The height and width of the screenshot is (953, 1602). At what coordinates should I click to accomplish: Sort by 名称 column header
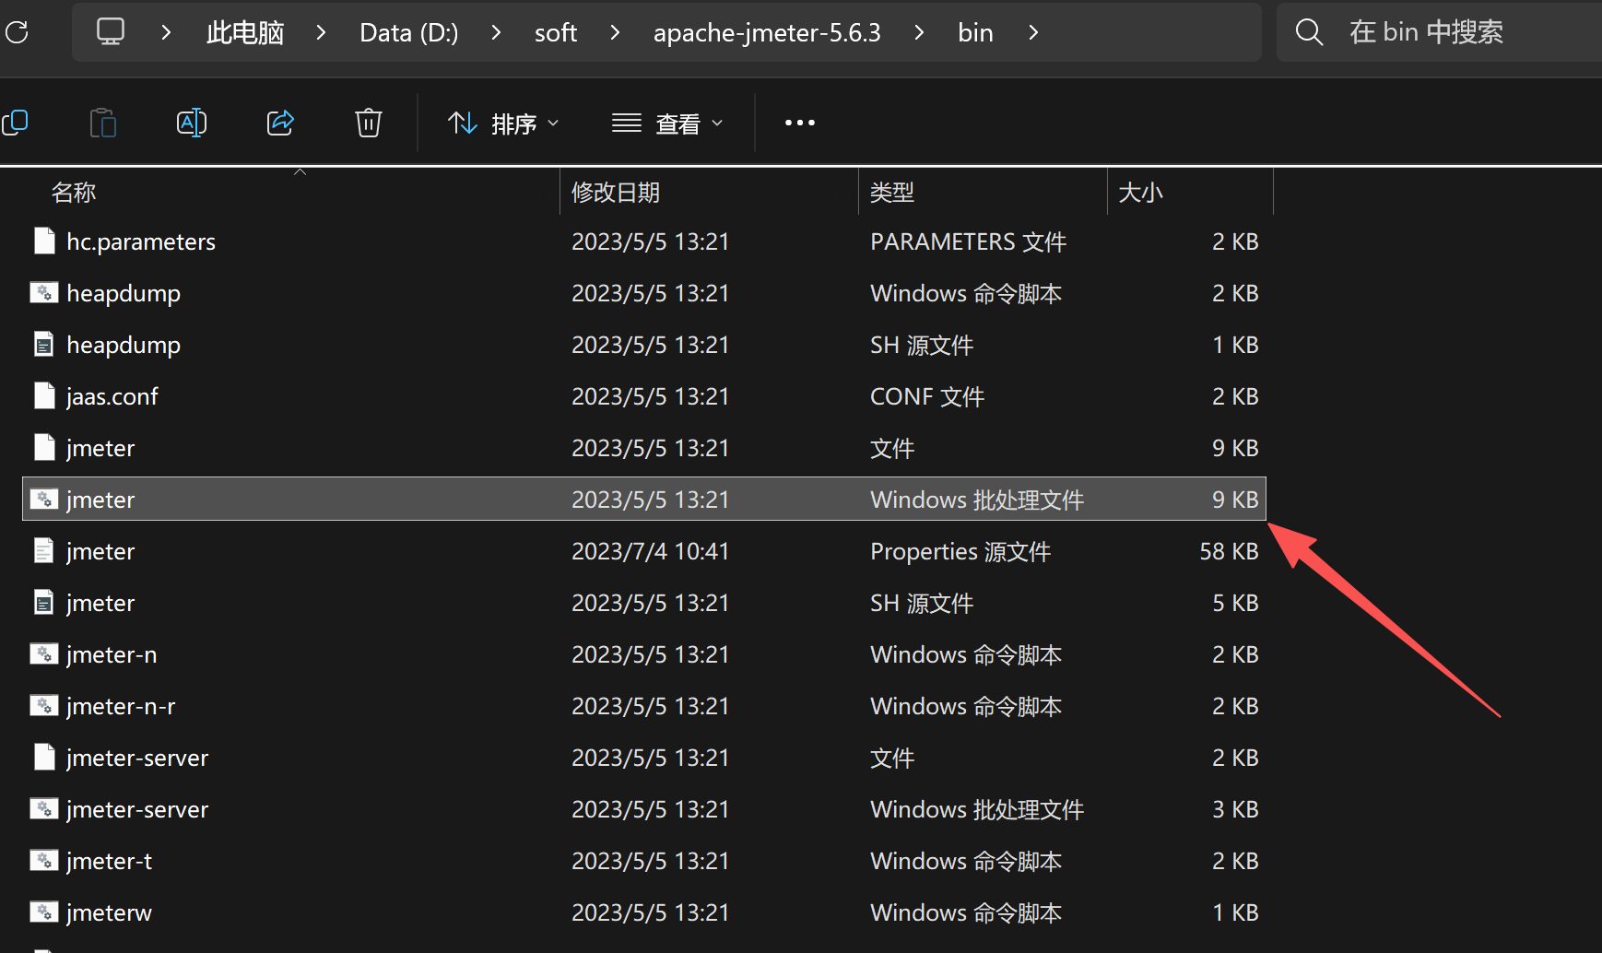click(x=74, y=192)
